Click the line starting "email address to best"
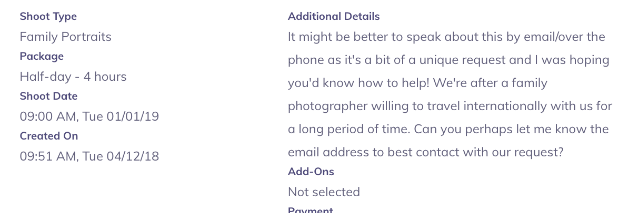This screenshot has width=619, height=213. coord(426,152)
